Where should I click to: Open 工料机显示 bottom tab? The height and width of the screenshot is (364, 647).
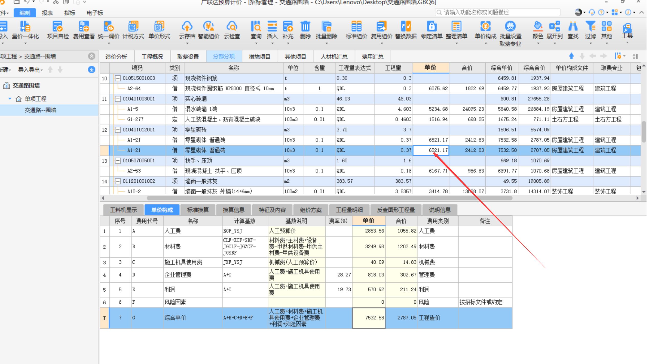tap(123, 210)
